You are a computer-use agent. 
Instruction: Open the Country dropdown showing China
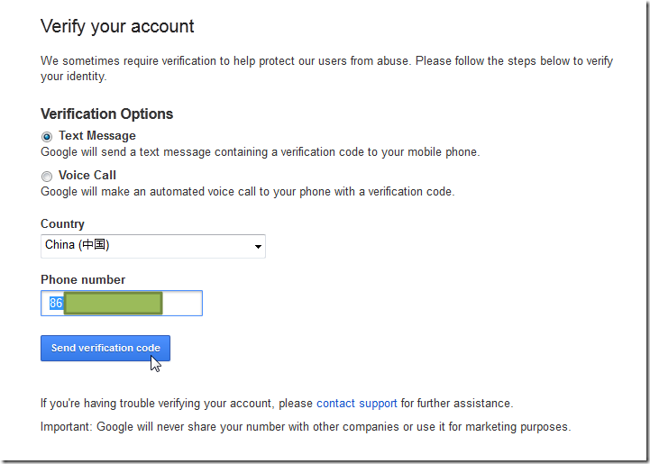tap(144, 246)
